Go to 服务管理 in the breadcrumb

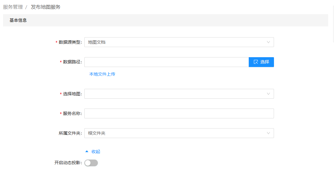pyautogui.click(x=13, y=7)
